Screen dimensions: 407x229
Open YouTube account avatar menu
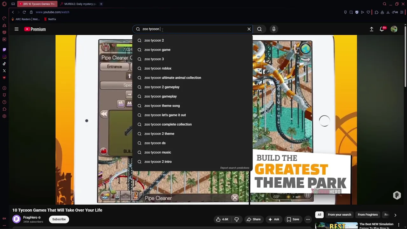pos(394,29)
